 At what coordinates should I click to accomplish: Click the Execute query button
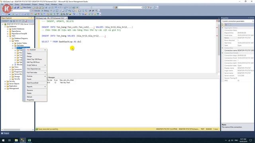coord(36,11)
